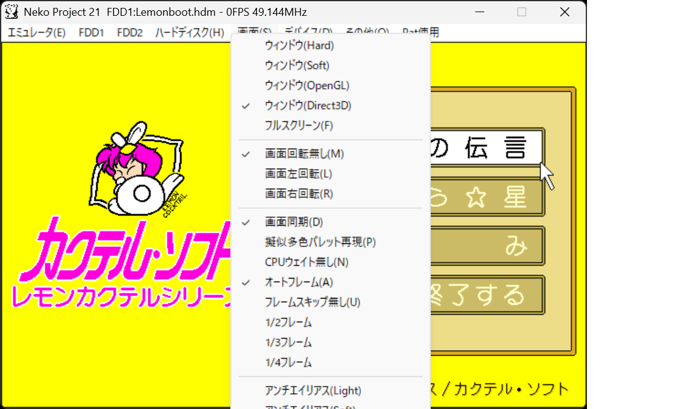Switch to フルスクリーン(F) mode

(299, 126)
